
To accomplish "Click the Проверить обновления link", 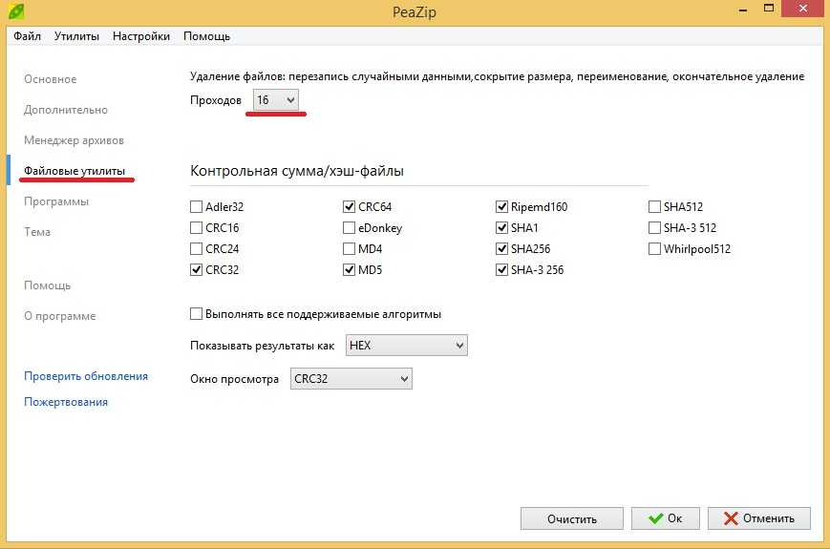I will click(86, 376).
